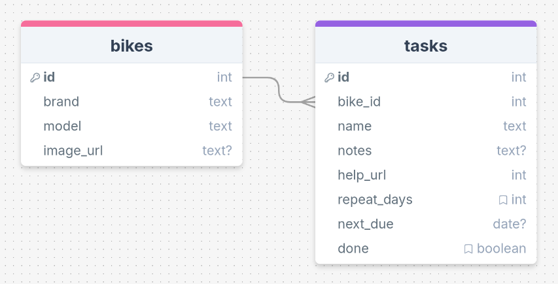This screenshot has height=284, width=558.
Task: Select the notes column in tasks
Action: tap(426, 151)
